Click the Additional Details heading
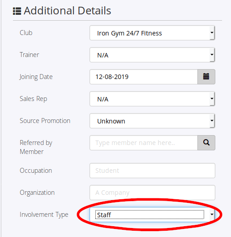 pos(68,11)
